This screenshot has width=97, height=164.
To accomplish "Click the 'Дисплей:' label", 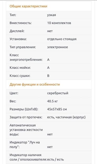I will pyautogui.click(x=17, y=31).
